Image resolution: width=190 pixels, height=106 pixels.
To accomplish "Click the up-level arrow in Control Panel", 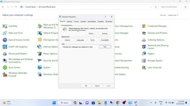I will point(16,7).
